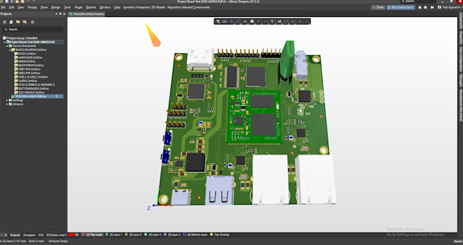Image resolution: width=463 pixels, height=245 pixels.
Task: Open the Reports menu
Action: click(91, 7)
